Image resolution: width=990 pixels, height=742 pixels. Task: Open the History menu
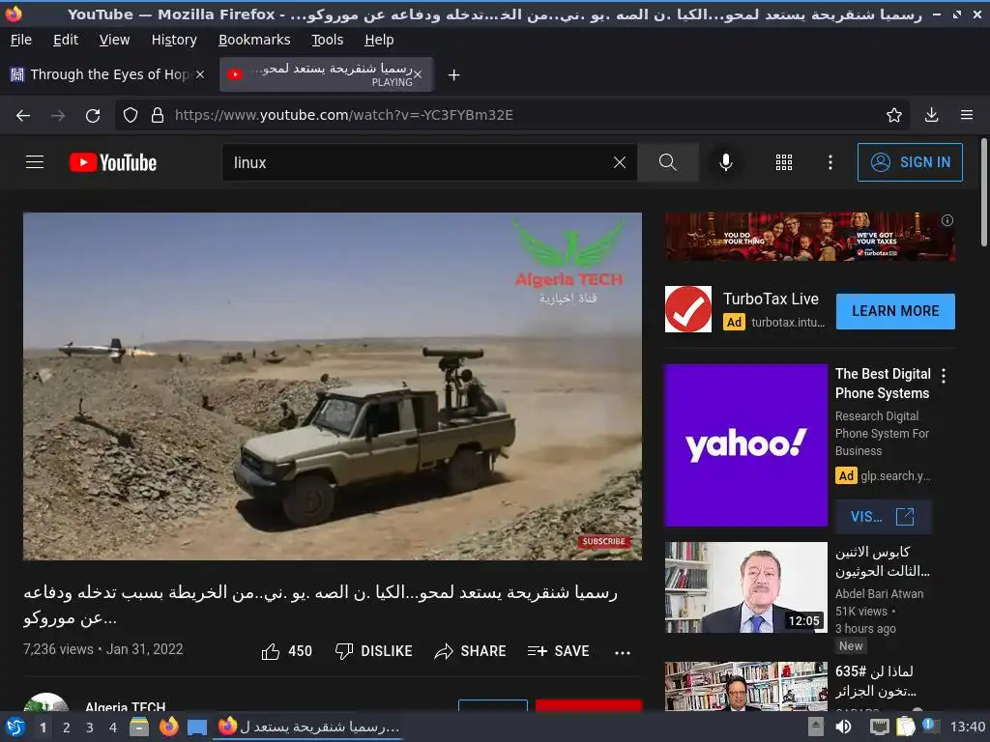tap(174, 40)
